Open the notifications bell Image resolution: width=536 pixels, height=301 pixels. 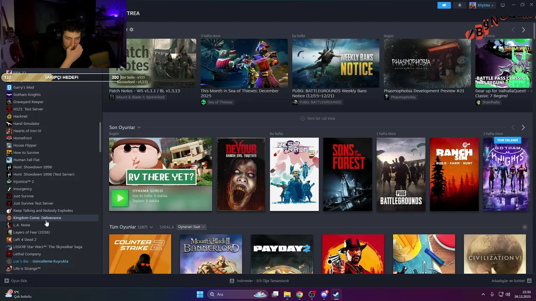click(460, 5)
